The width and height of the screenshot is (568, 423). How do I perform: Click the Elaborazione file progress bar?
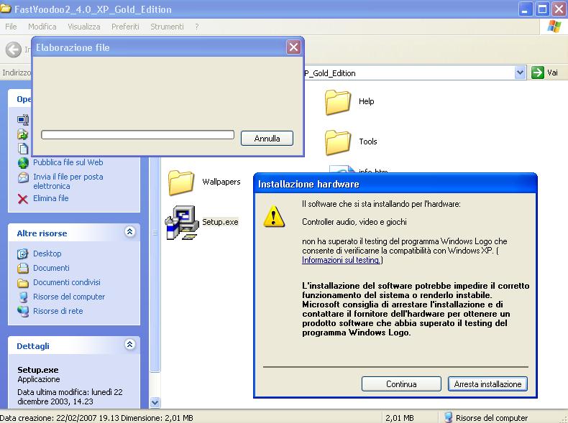(x=137, y=135)
